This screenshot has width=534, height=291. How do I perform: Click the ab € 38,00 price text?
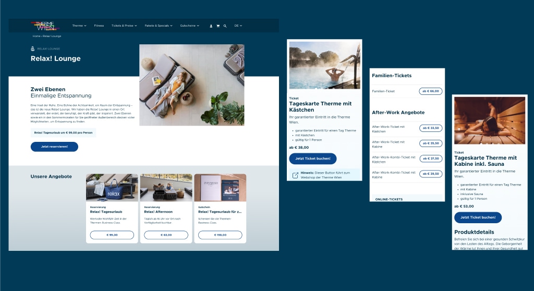299,148
